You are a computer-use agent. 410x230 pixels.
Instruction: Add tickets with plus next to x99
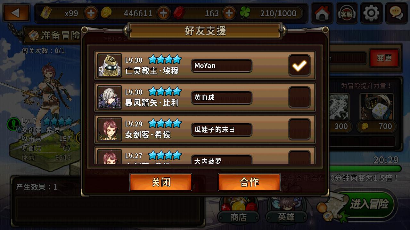click(91, 13)
